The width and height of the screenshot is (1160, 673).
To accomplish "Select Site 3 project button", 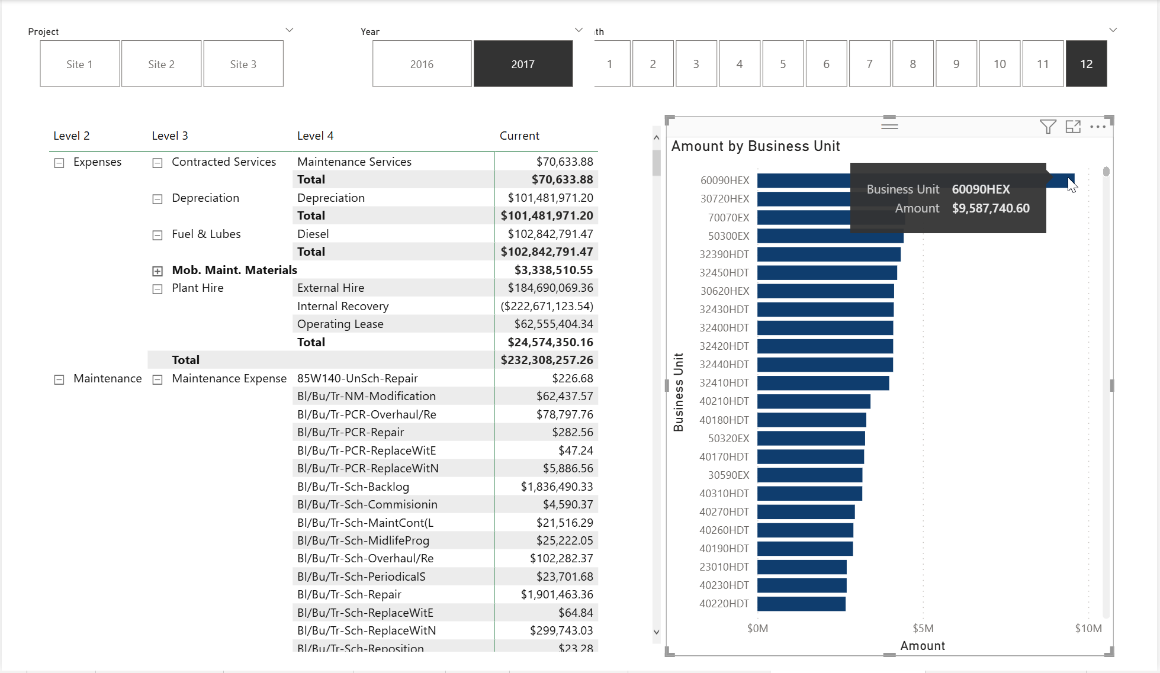I will (243, 64).
